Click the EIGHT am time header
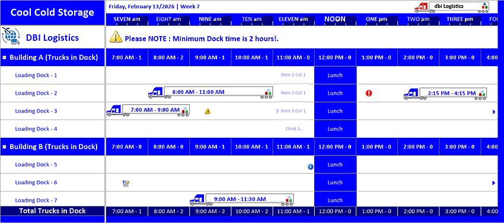This screenshot has height=223, width=504. (x=168, y=20)
